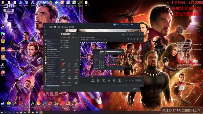Open the DOUYU_GUOZI profile tab in Steam
This screenshot has height=114, width=203.
[x=68, y=27]
